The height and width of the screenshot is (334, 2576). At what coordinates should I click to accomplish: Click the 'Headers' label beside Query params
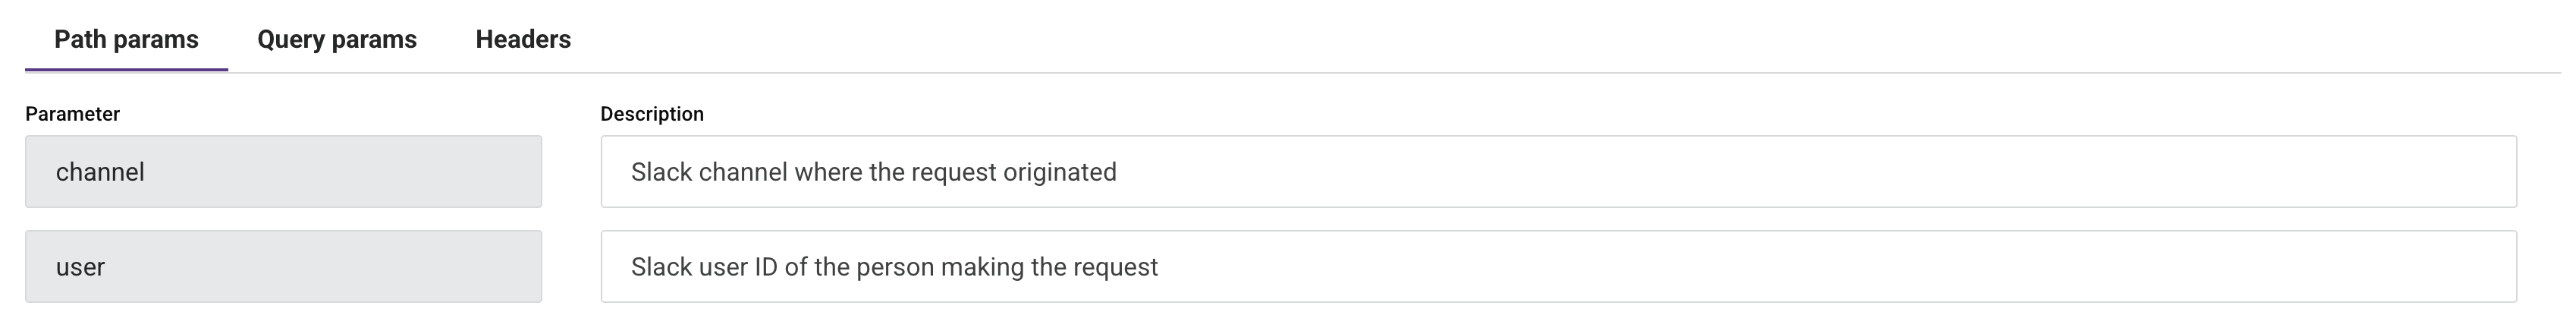[523, 39]
